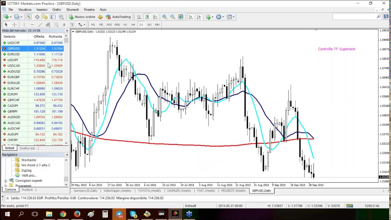Image resolution: width=391 pixels, height=220 pixels.
Task: Select the ZigZag indicator in Navigator
Action: click(26, 170)
